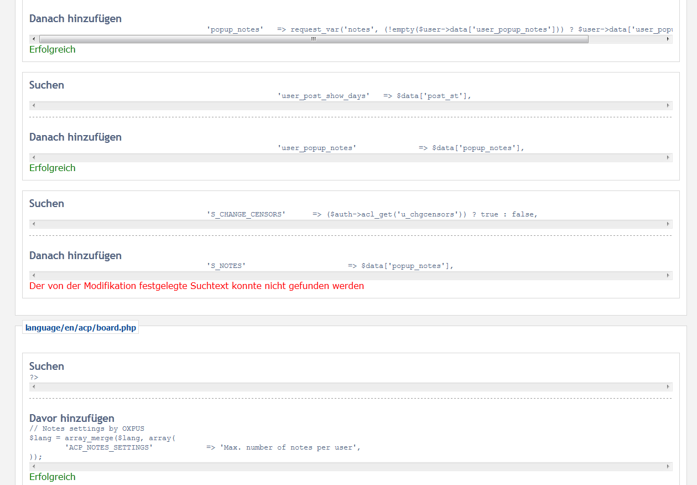Click right scroll arrow below the ?> search code
Viewport: 697px width, 485px height.
668,387
